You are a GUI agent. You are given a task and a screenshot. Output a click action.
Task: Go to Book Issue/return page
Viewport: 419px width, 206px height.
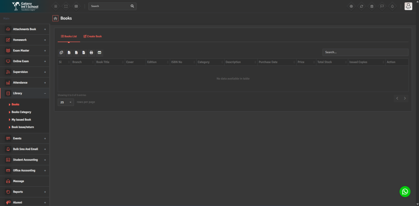click(23, 127)
